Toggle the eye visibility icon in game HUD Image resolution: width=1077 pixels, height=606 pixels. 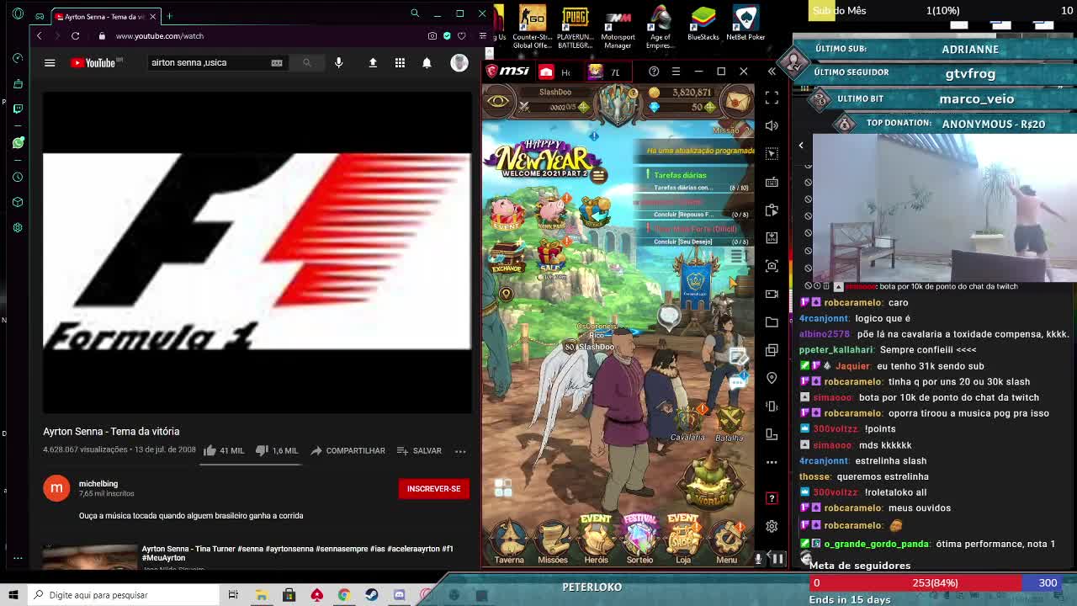coord(498,101)
